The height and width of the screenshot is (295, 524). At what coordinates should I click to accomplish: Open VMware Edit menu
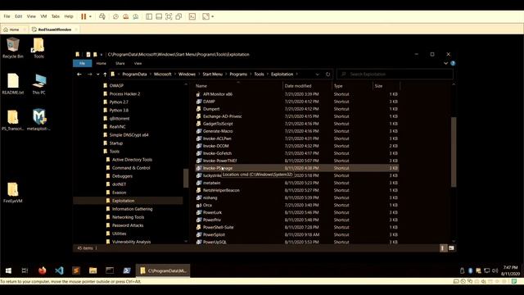click(x=18, y=16)
